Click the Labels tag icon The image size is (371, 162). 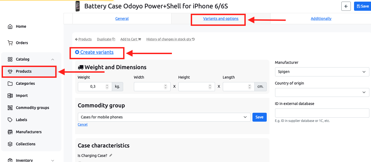10,120
